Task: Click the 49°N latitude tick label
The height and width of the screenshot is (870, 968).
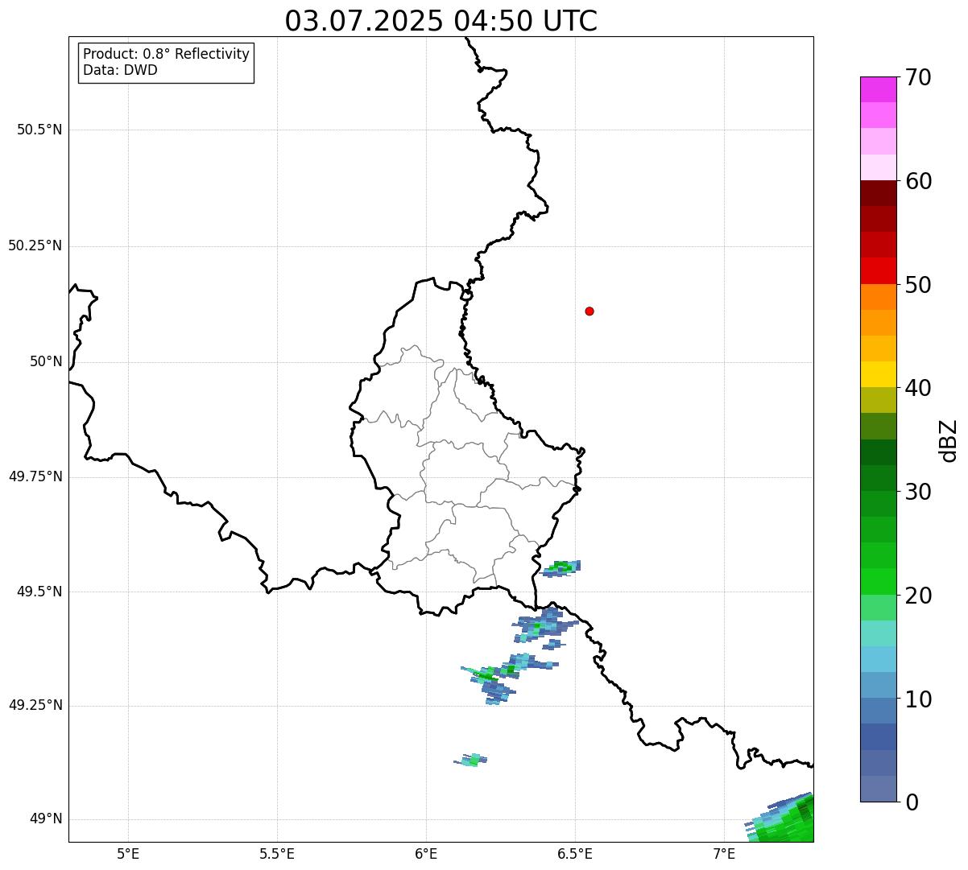Action: 46,819
